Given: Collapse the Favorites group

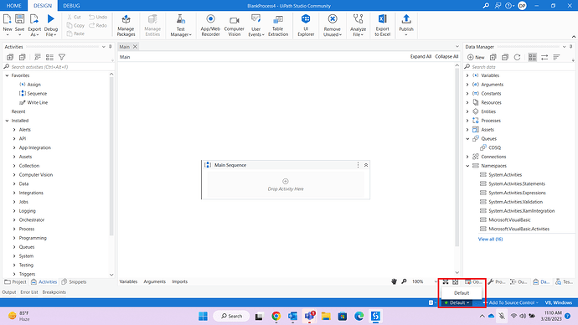Looking at the screenshot, I should coord(7,75).
